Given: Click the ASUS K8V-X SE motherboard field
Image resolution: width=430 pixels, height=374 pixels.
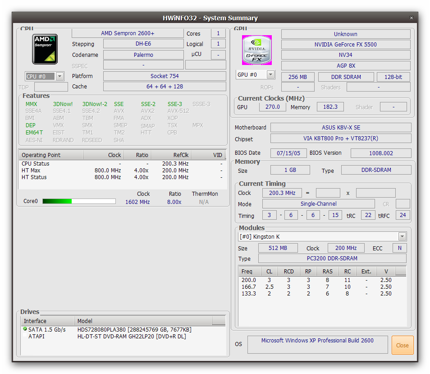Looking at the screenshot, I should [341, 128].
